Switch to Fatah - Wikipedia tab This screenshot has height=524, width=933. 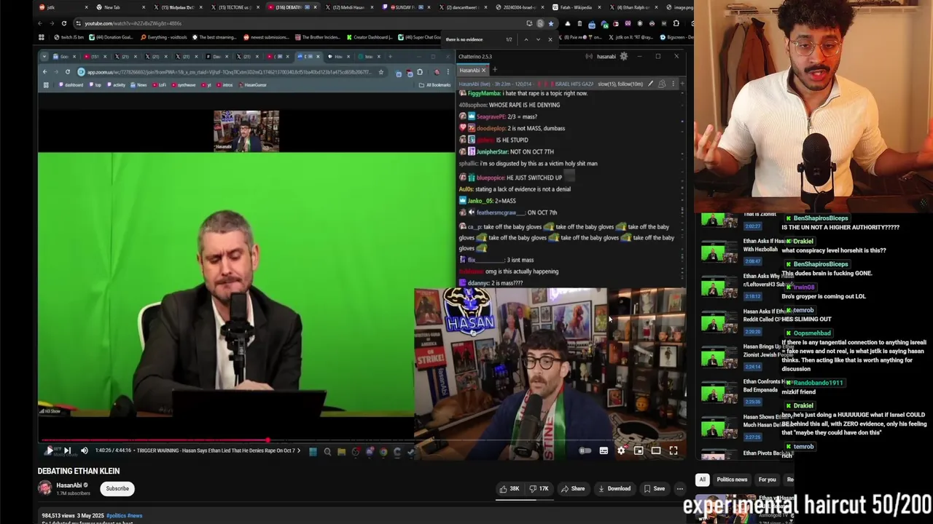tap(577, 7)
